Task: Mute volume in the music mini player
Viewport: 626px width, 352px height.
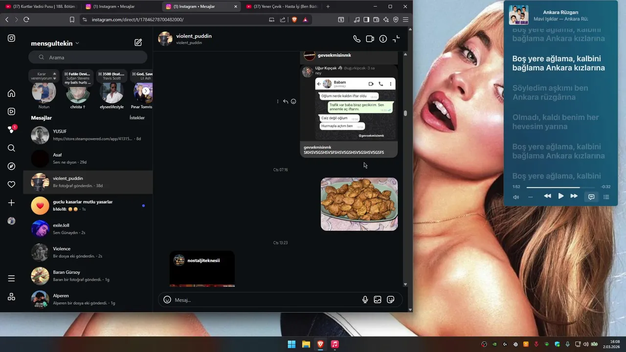Action: (516, 197)
